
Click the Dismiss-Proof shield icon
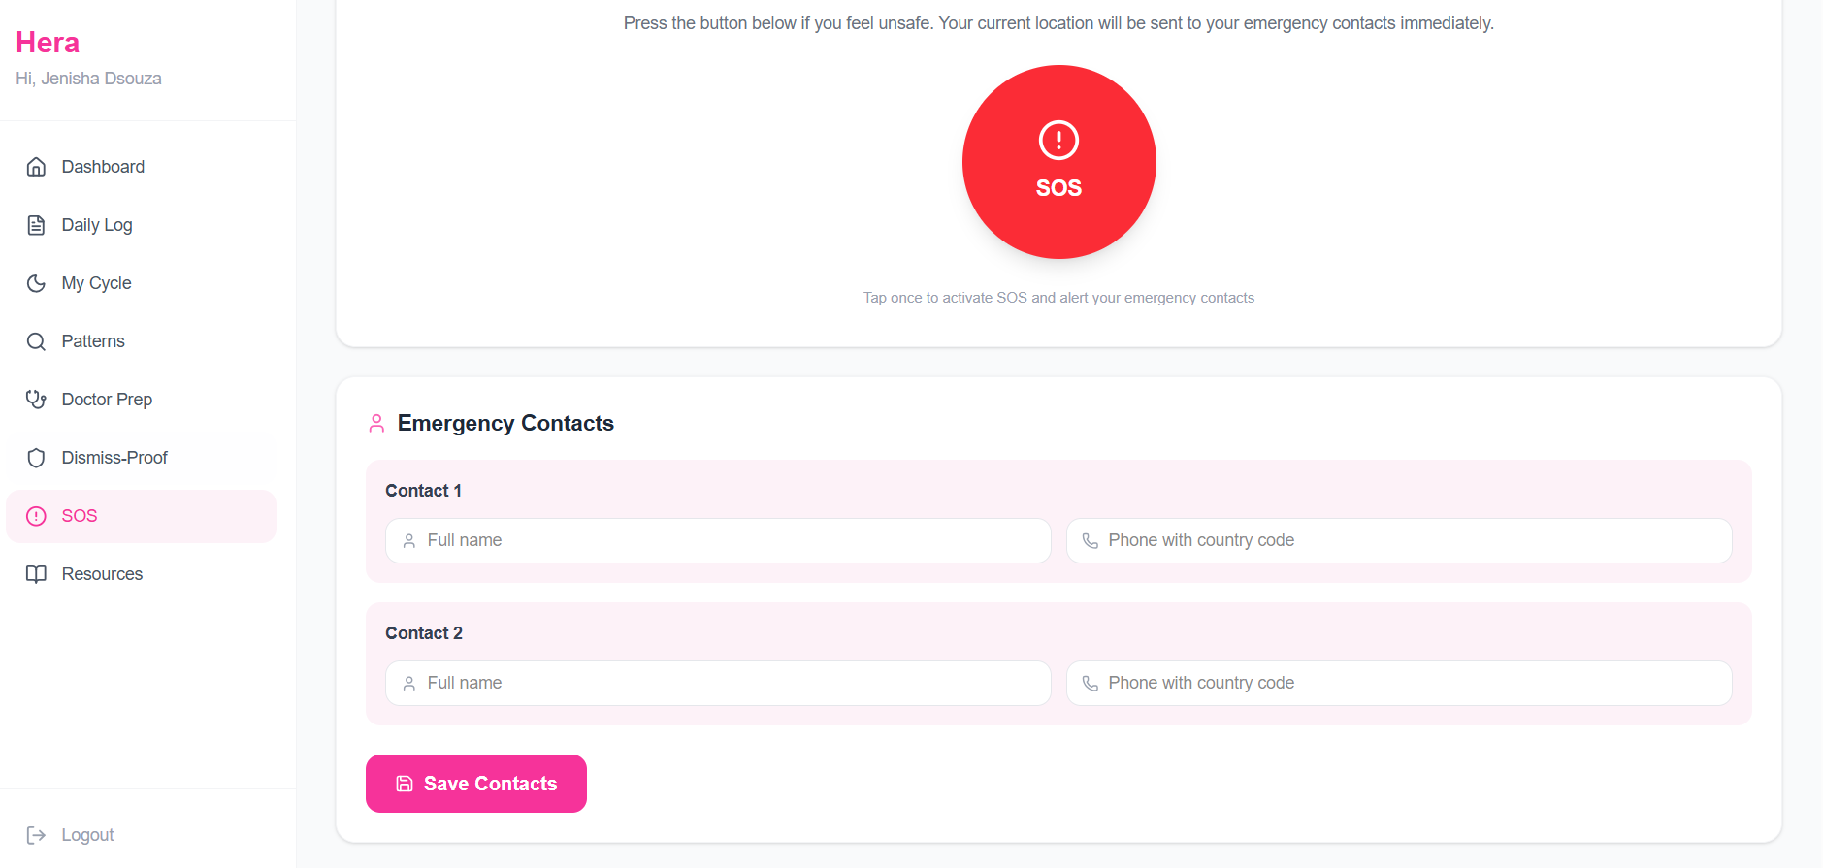coord(36,458)
